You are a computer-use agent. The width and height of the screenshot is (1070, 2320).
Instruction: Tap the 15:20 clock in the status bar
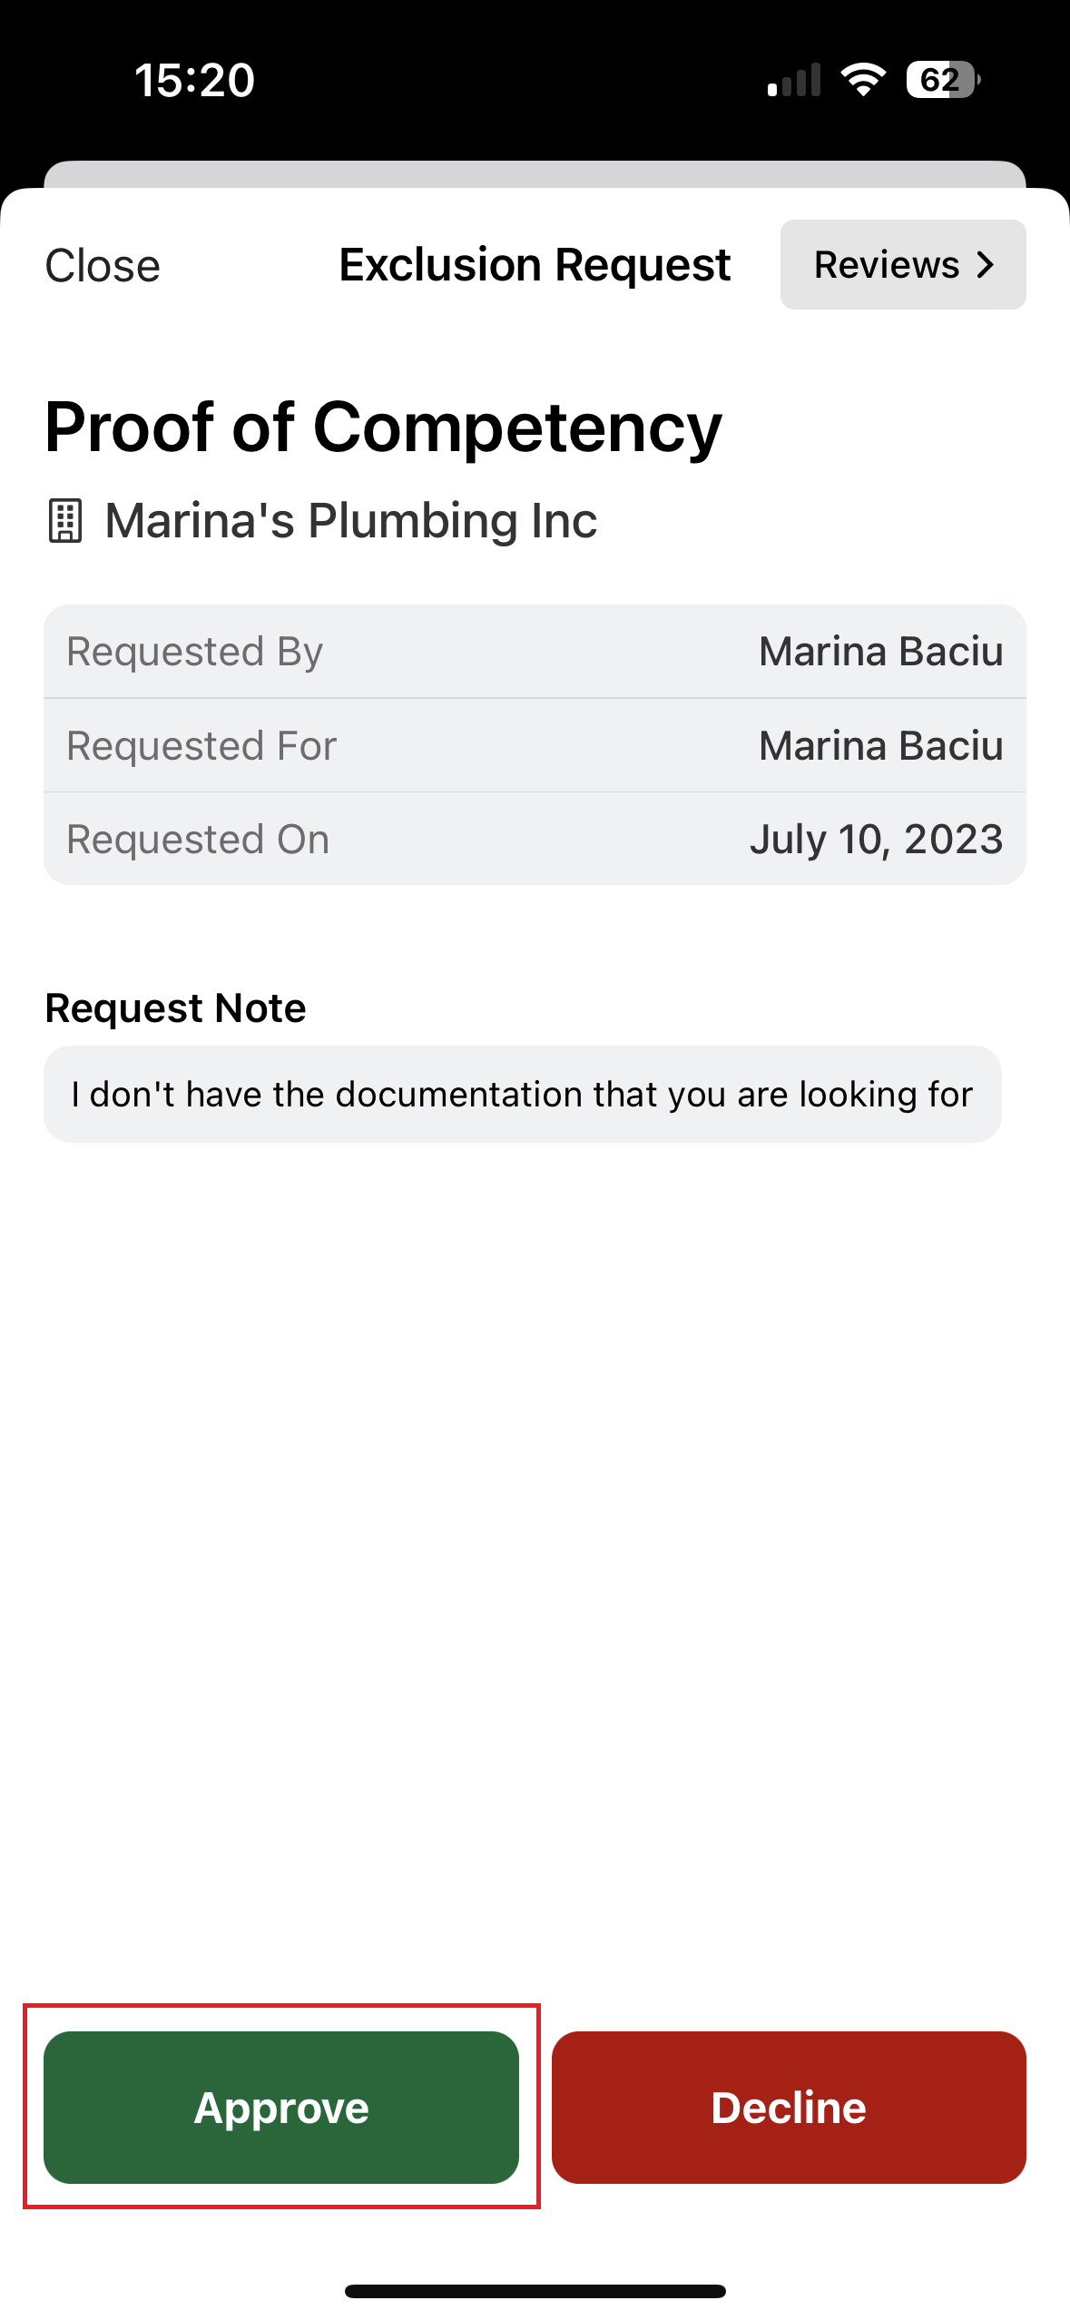(x=194, y=80)
